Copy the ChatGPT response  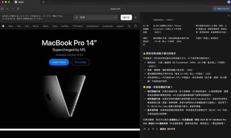(144, 129)
